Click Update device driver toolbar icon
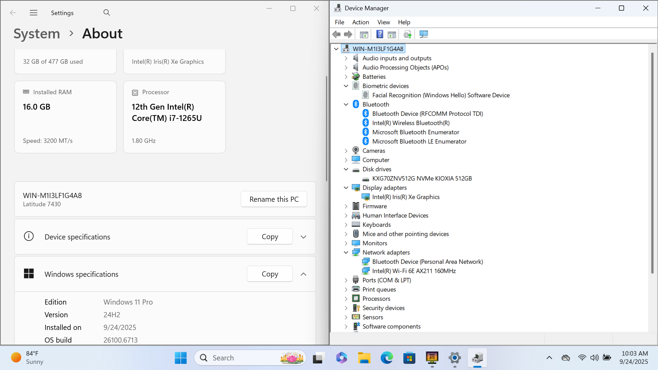The height and width of the screenshot is (370, 658). 407,34
